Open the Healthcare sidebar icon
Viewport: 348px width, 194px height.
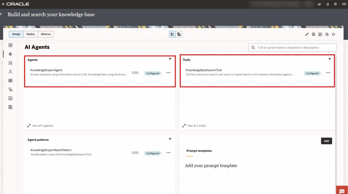[11, 98]
